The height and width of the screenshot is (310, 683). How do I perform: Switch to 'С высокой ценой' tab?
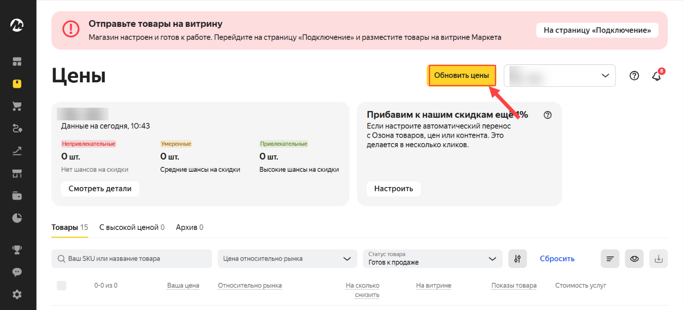click(132, 227)
